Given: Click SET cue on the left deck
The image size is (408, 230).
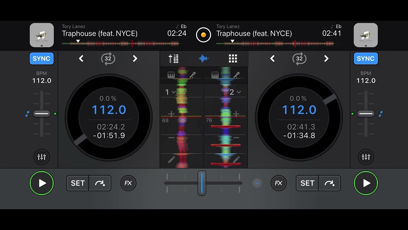Looking at the screenshot, I should pyautogui.click(x=78, y=183).
